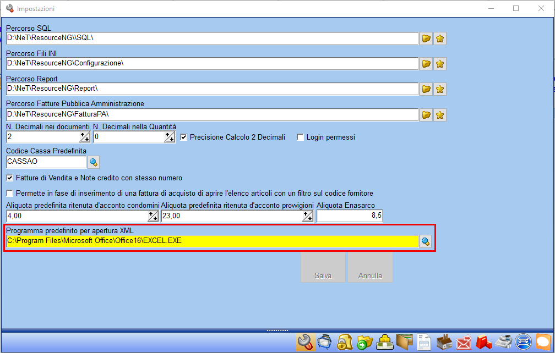
Task: Click the cash register icon
Action: [x=503, y=342]
